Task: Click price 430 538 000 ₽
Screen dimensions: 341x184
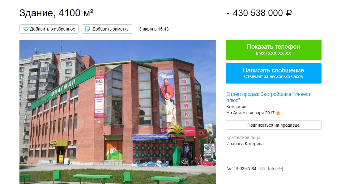Action: click(x=262, y=13)
